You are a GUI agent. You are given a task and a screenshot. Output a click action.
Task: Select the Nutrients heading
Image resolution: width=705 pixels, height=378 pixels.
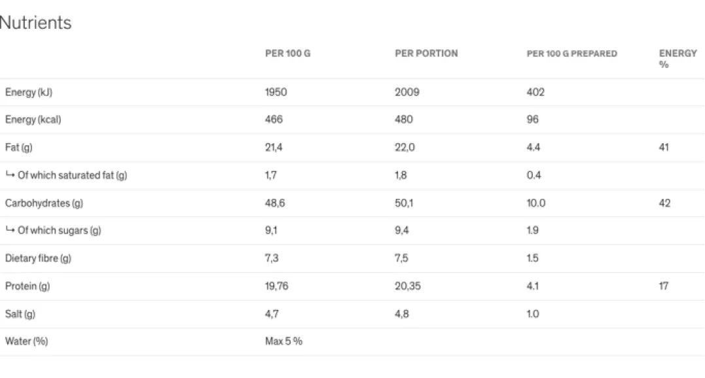click(x=35, y=22)
